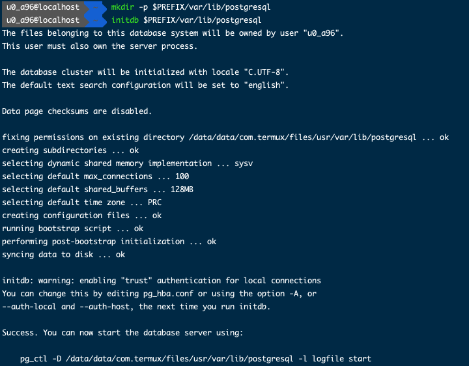This screenshot has width=469, height=366.
Task: Click the line mentioning locale "C.UTF-8"
Action: [x=145, y=72]
